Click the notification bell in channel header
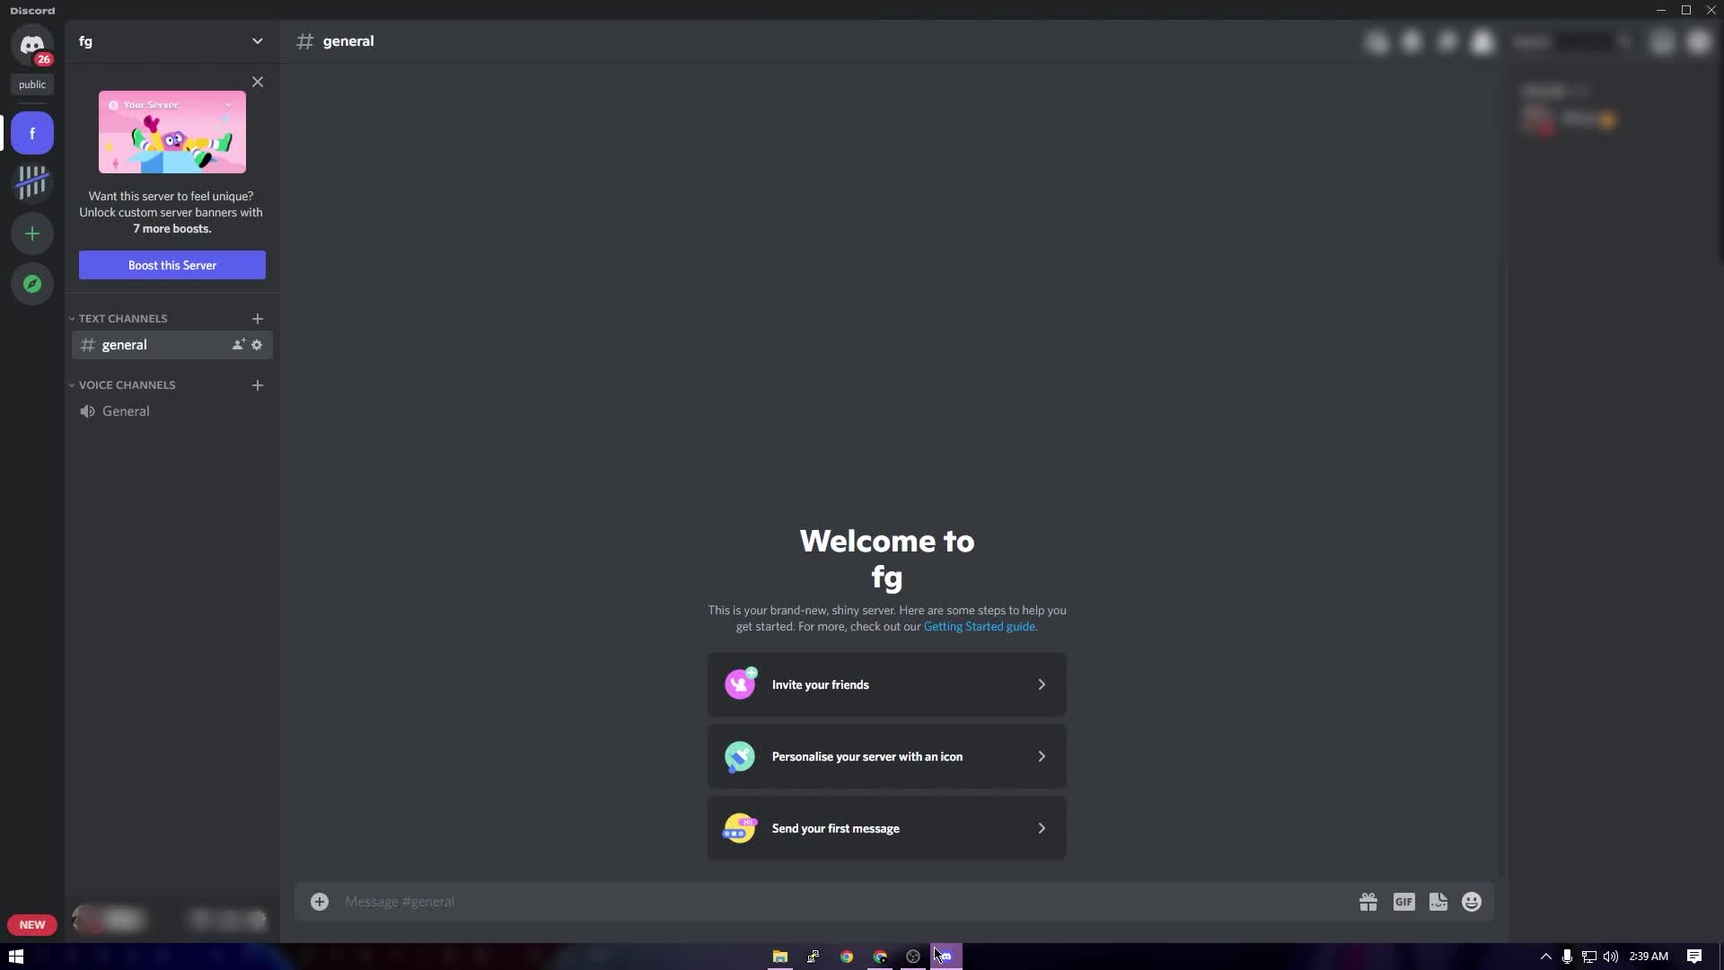 click(1412, 41)
